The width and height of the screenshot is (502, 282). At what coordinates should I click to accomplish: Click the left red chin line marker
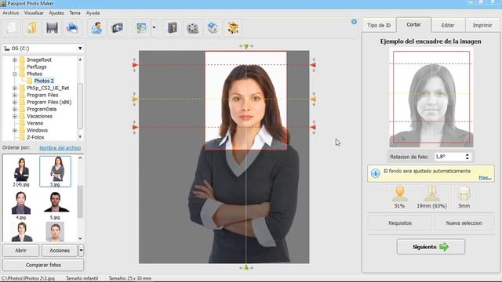point(135,127)
